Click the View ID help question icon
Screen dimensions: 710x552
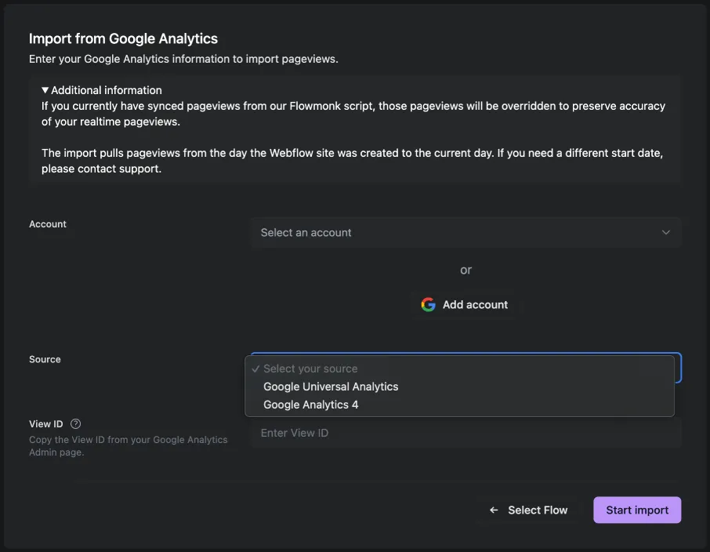click(75, 423)
